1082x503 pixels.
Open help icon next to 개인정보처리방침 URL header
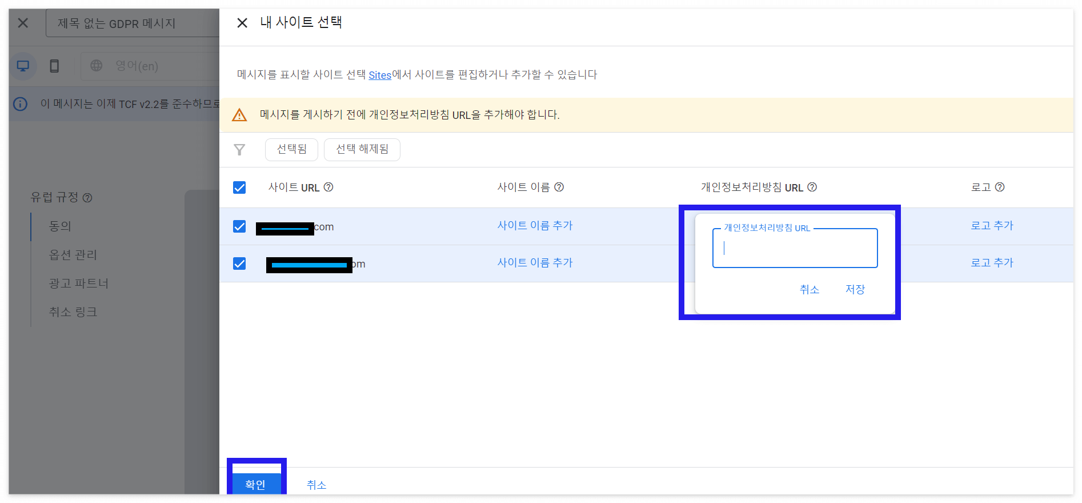tap(812, 187)
